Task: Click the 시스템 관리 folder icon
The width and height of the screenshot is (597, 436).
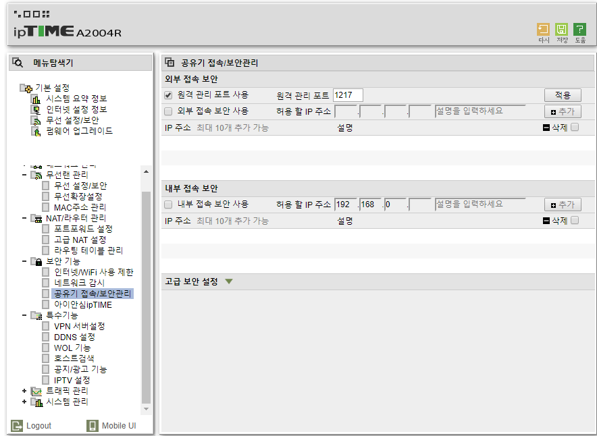Action: (x=36, y=402)
